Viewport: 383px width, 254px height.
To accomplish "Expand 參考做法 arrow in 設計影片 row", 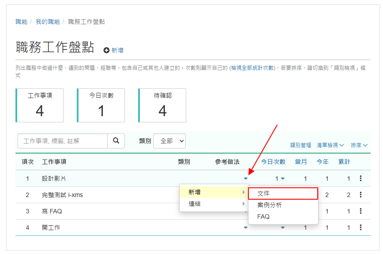I will click(x=246, y=179).
